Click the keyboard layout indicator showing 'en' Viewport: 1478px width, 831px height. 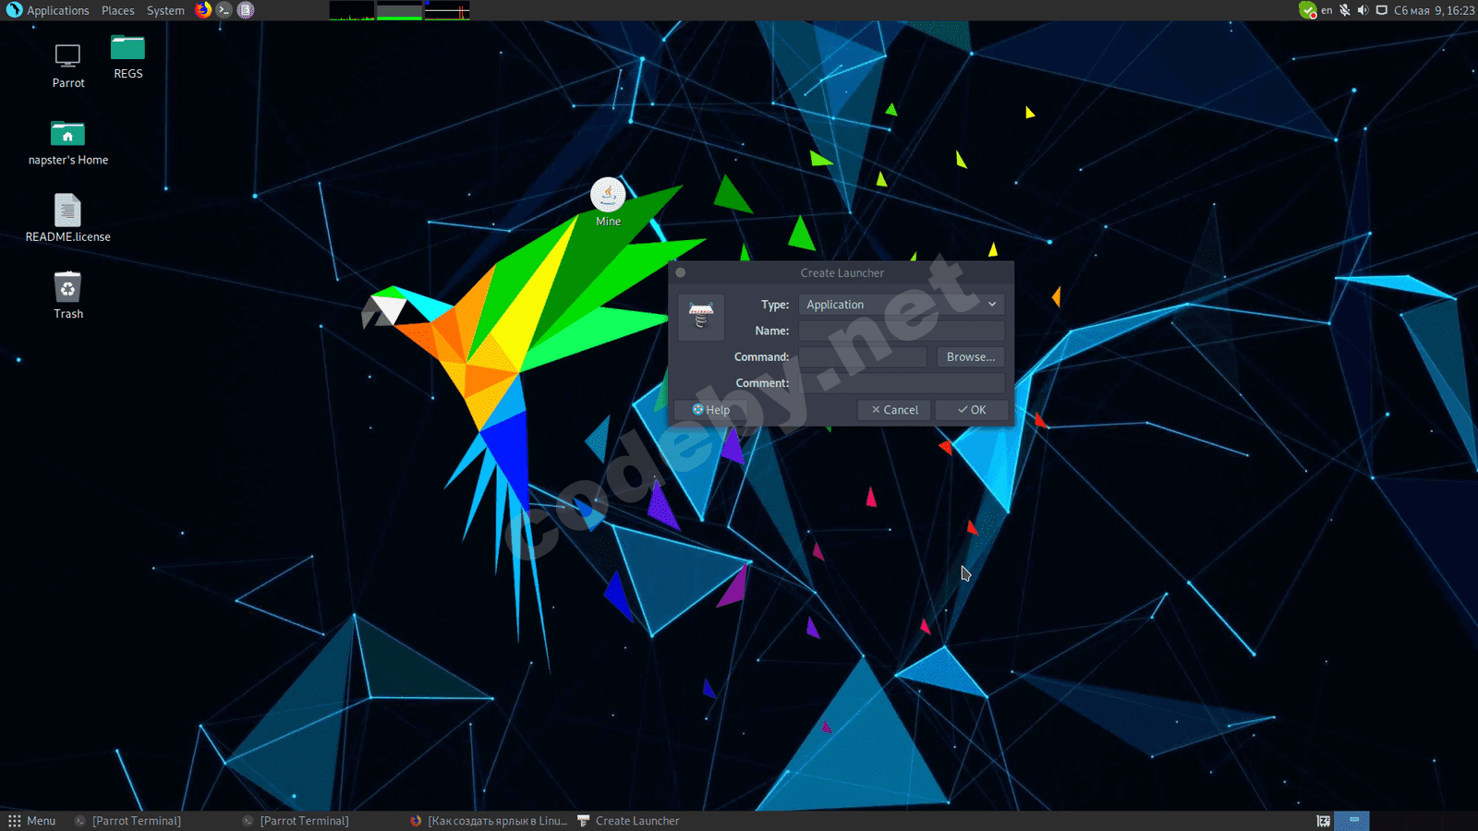[x=1326, y=10]
